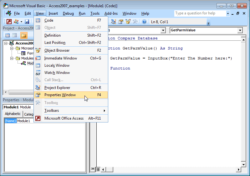Restore the inner code window
This screenshot has height=176, width=250.
238,13
